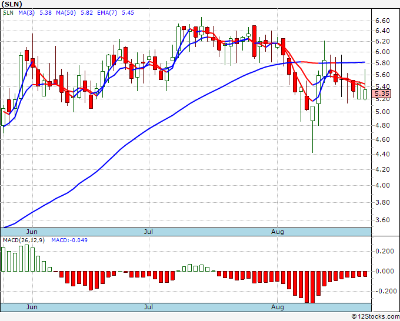Click the highlighted 5.35 last price tag
The image size is (400, 321).
pyautogui.click(x=381, y=94)
